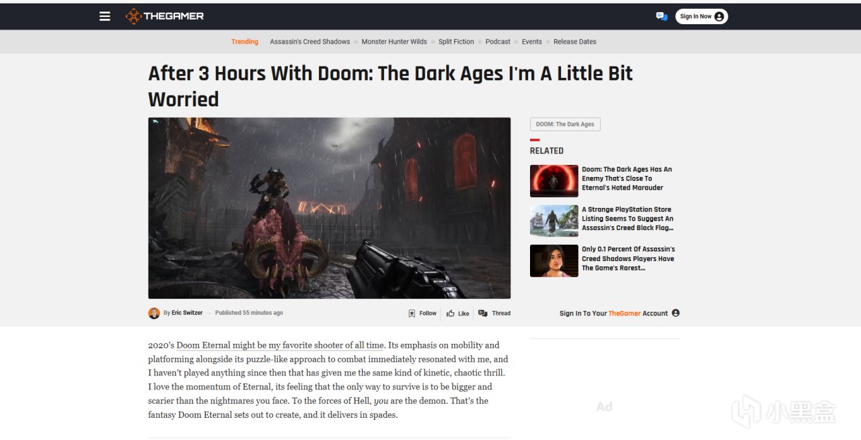Click the TheGamer logo
The height and width of the screenshot is (440, 861).
coord(165,16)
